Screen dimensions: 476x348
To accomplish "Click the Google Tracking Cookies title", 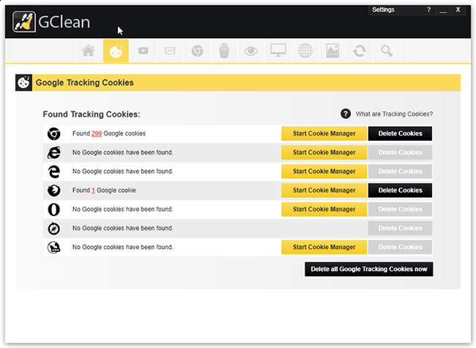I will (x=85, y=83).
